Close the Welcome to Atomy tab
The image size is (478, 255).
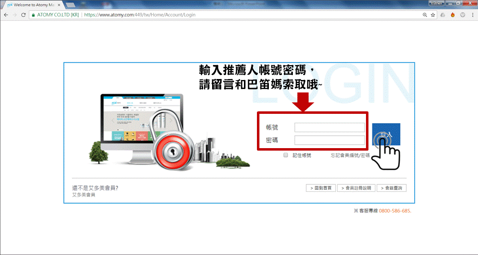coord(59,5)
